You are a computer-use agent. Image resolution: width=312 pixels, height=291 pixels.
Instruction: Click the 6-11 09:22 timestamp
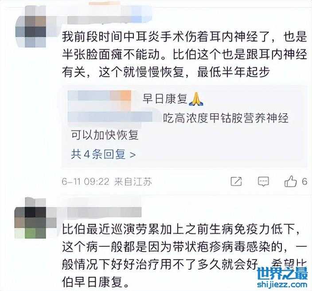click(x=86, y=181)
